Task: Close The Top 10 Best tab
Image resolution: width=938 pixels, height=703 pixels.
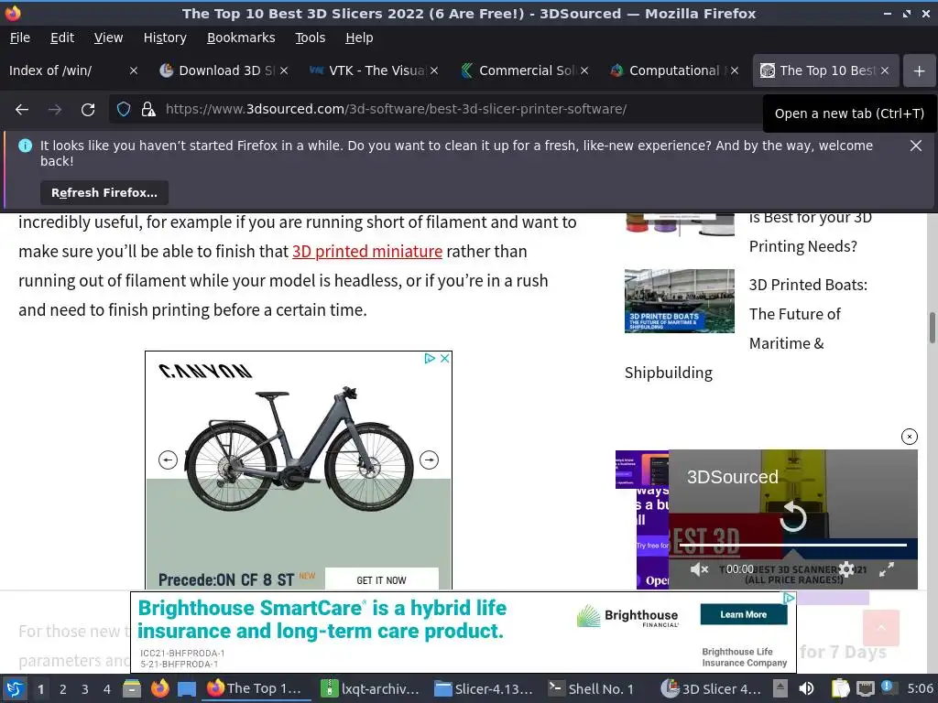Action: click(885, 70)
